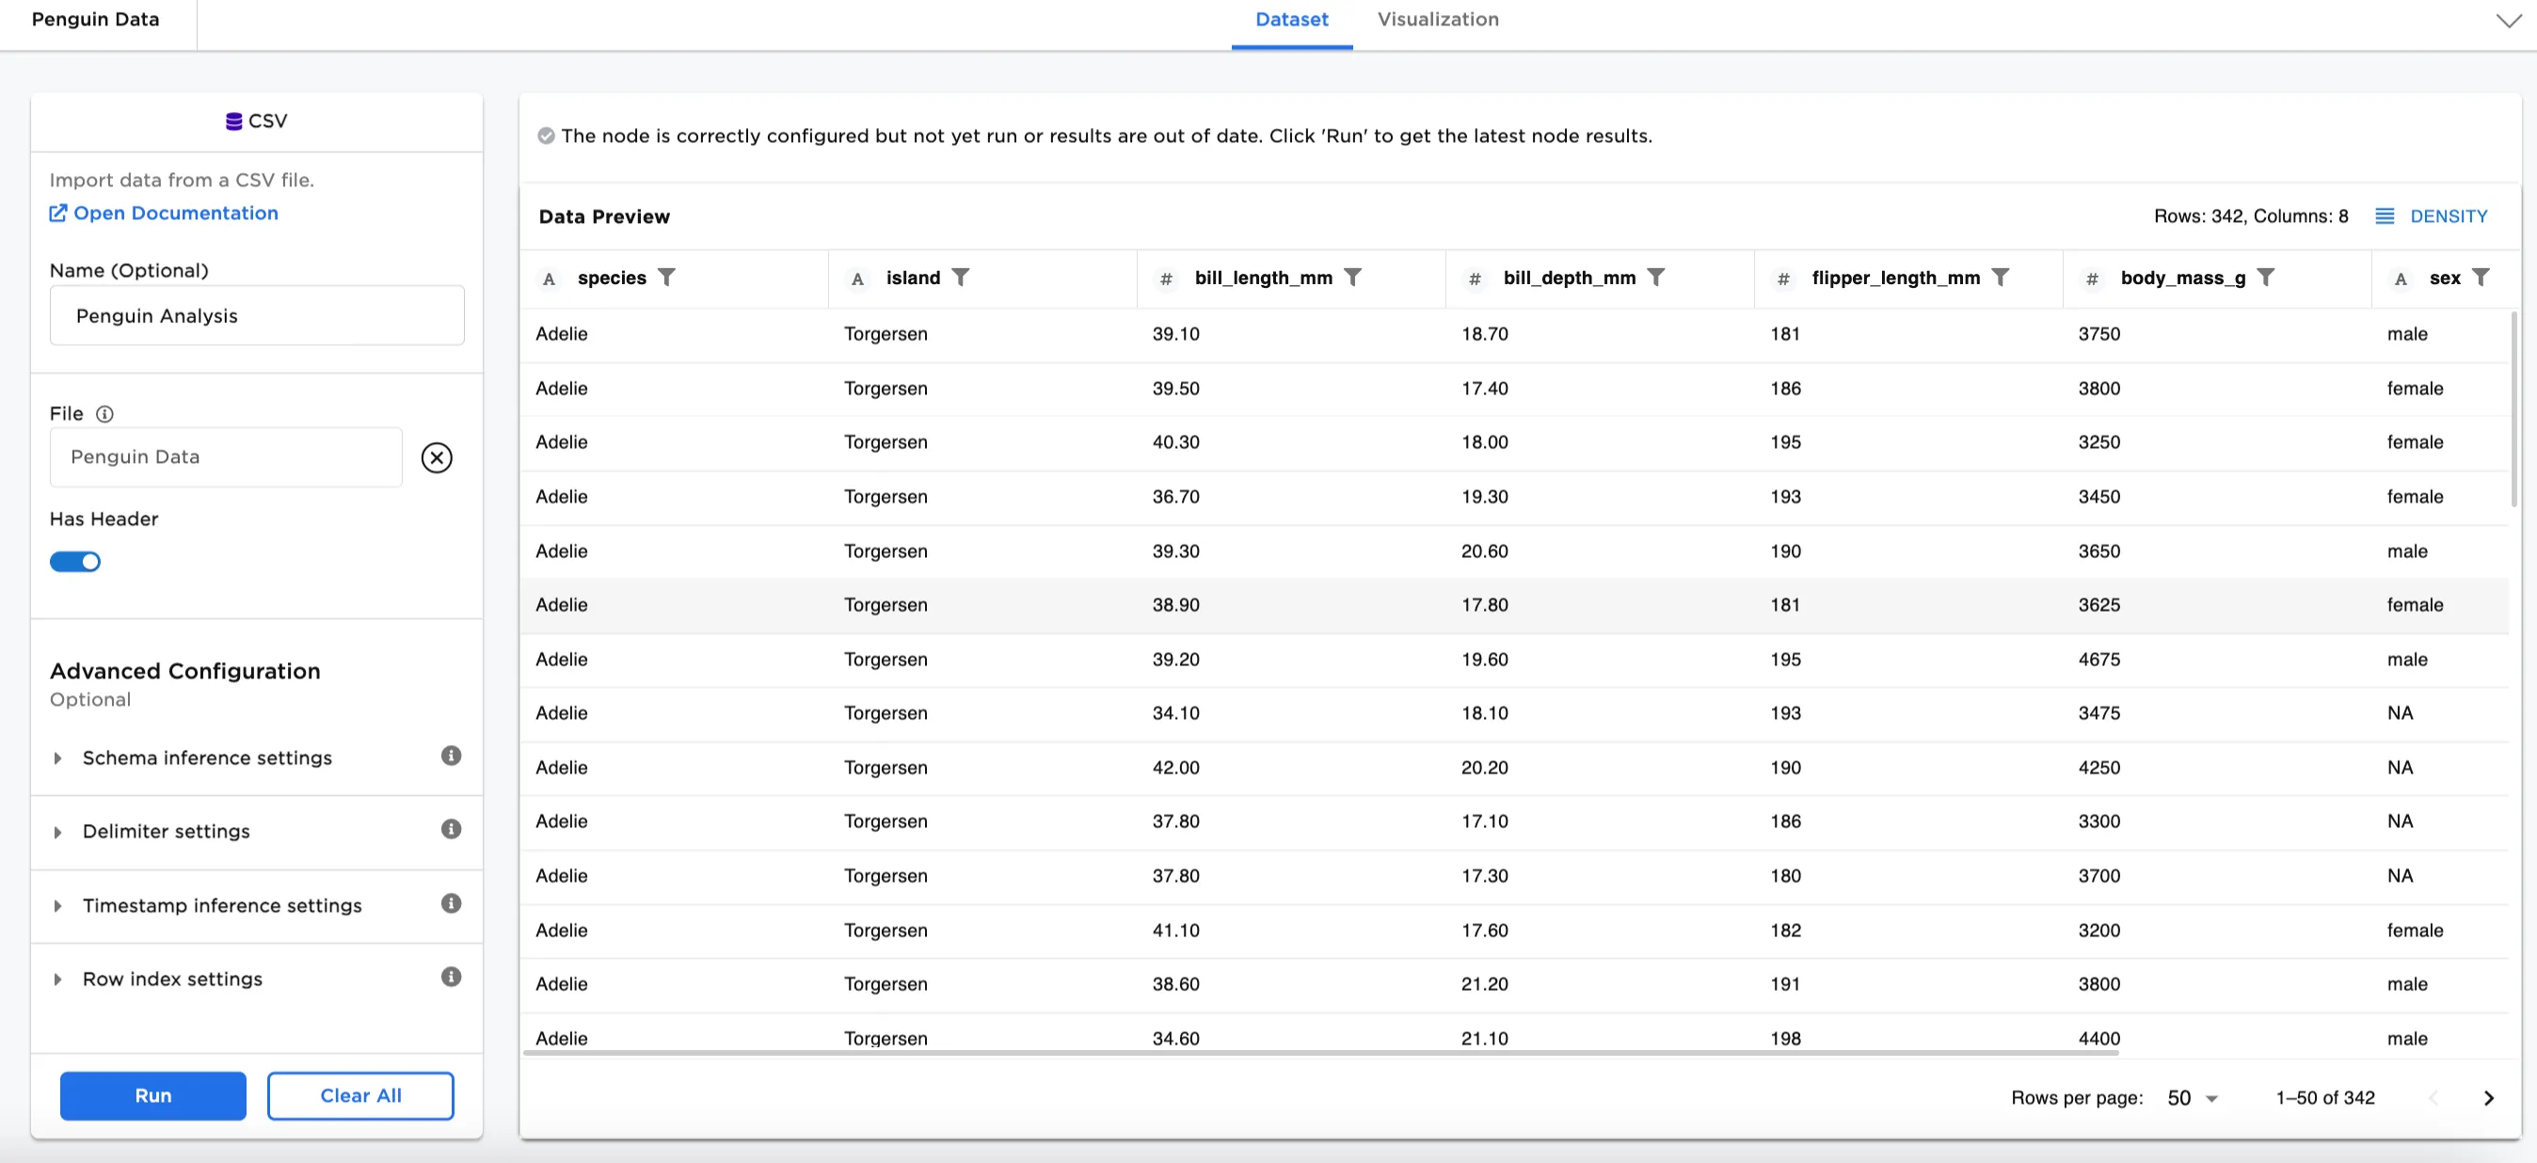
Task: Select the Dataset tab
Action: pos(1291,19)
